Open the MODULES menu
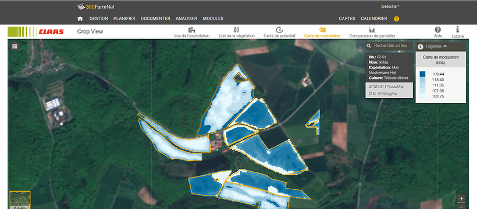This screenshot has width=477, height=209. [213, 19]
